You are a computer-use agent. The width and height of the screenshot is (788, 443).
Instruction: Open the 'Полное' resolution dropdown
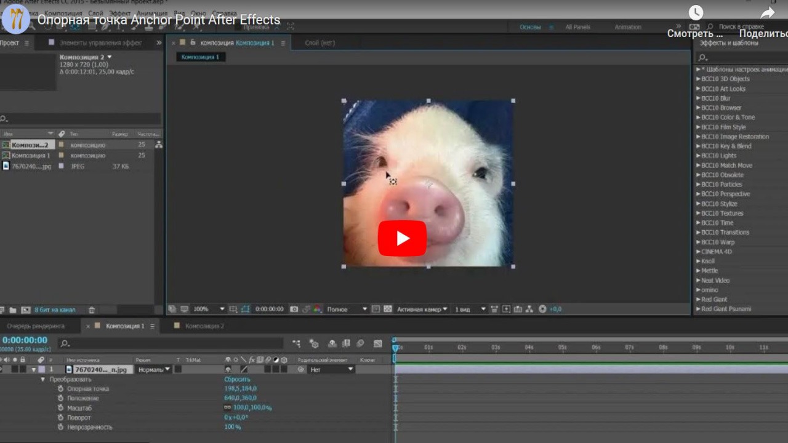tap(347, 309)
